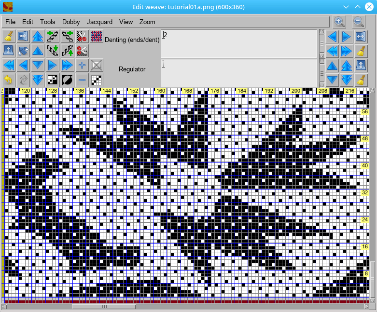Click double right arrow in Denting controls
This screenshot has height=312, width=377.
click(347, 51)
